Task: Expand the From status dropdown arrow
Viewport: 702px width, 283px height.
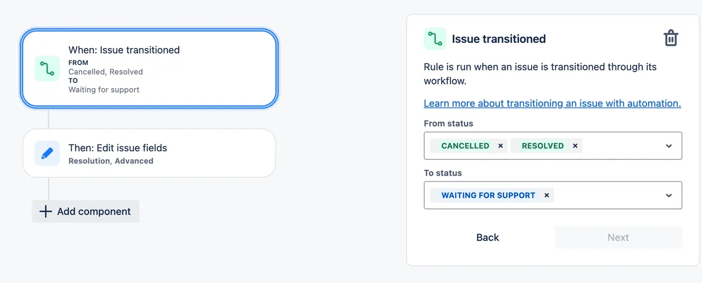Action: pos(669,146)
